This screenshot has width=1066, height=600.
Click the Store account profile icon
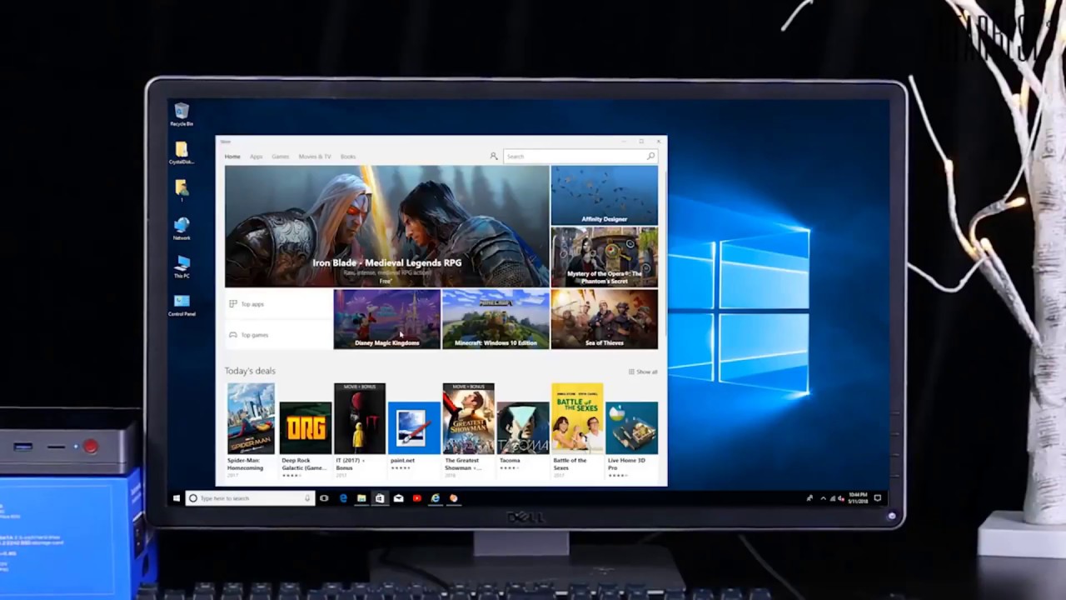pos(494,156)
